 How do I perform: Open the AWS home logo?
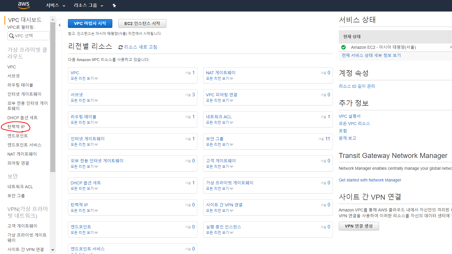24,5
